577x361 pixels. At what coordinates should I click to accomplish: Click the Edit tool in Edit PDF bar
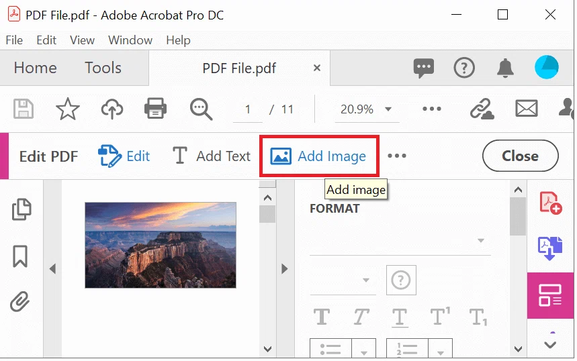[x=124, y=156]
